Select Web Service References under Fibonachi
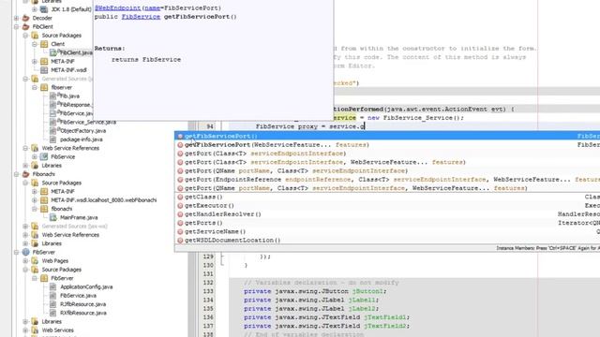 pyautogui.click(x=70, y=235)
